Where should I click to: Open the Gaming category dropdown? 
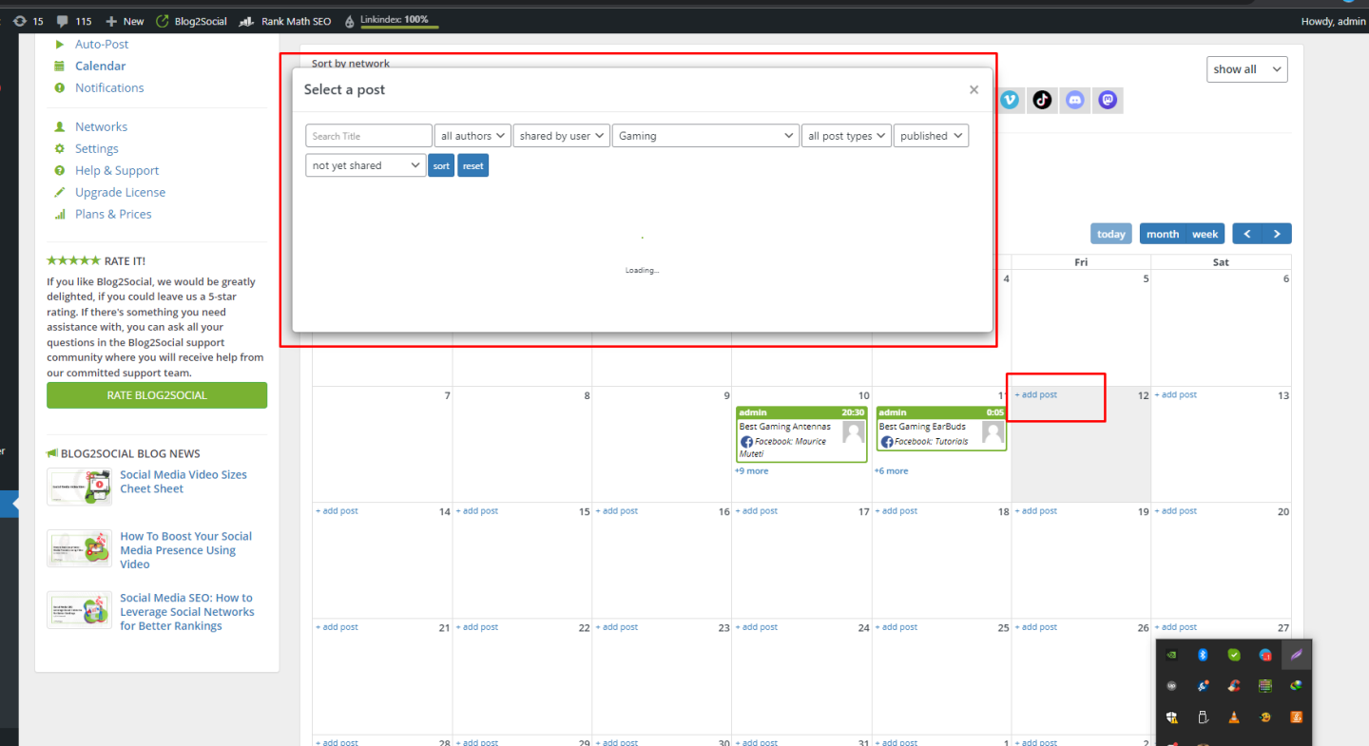tap(705, 136)
